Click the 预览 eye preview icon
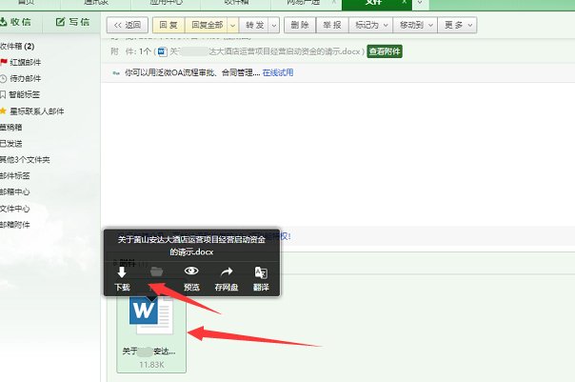575x382 pixels. point(191,271)
